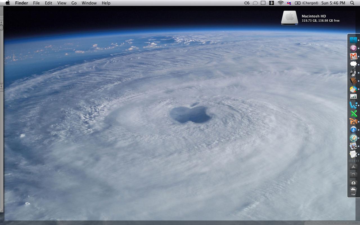Open the white thought-cloud app in dock
The height and width of the screenshot is (225, 360).
pos(354,64)
